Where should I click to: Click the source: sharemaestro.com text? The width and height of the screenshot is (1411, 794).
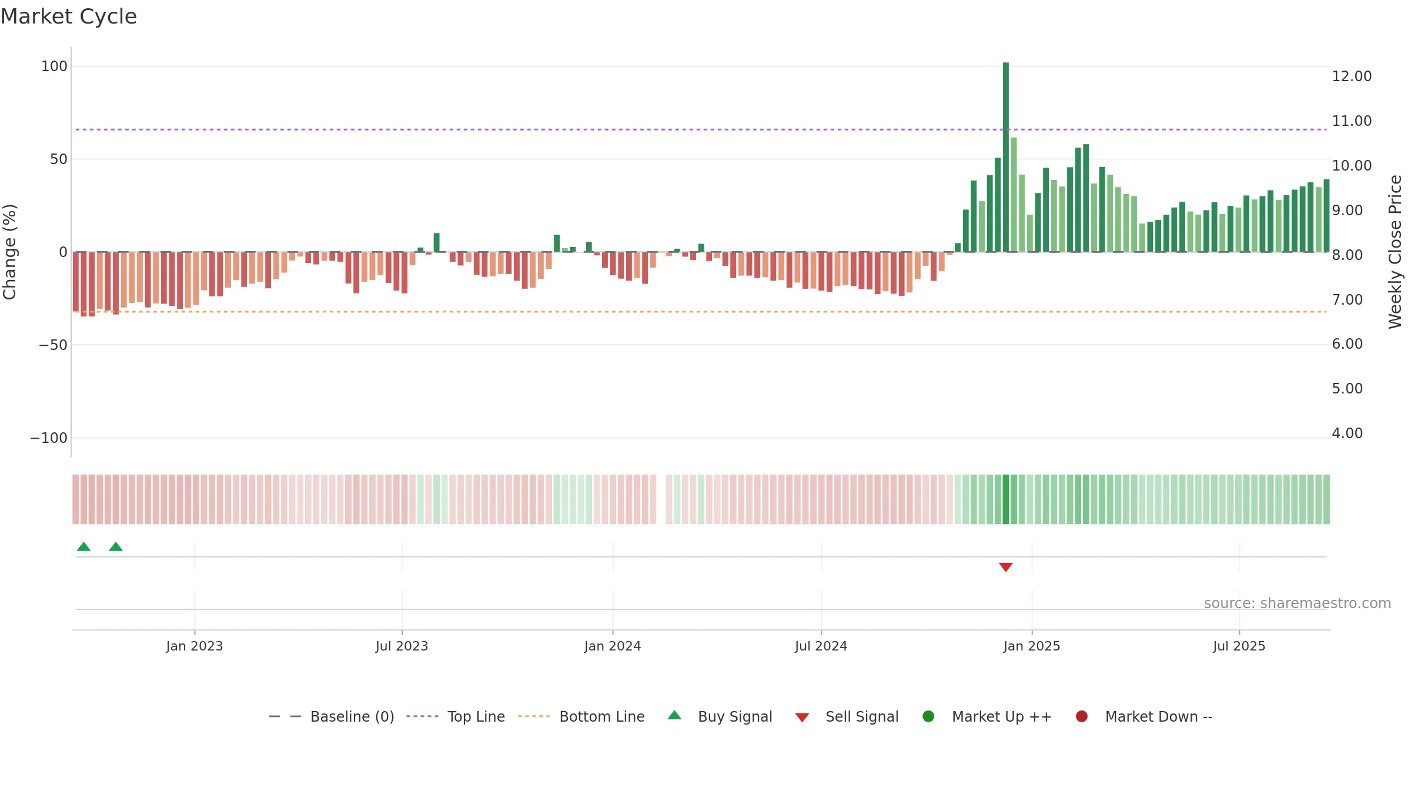point(1298,603)
